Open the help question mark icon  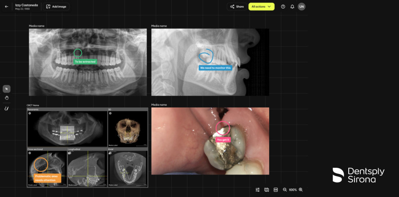pos(283,7)
